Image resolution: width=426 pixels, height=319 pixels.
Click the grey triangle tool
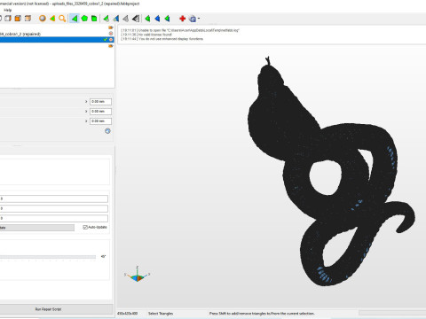pyautogui.click(x=126, y=19)
